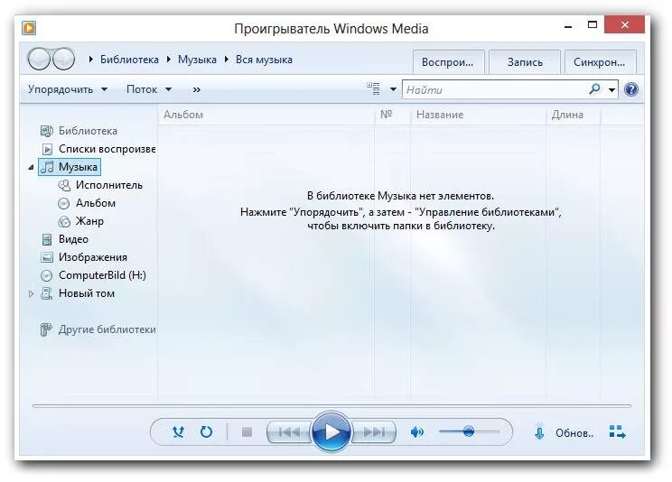Click the Forward navigation arrow button

[x=63, y=60]
